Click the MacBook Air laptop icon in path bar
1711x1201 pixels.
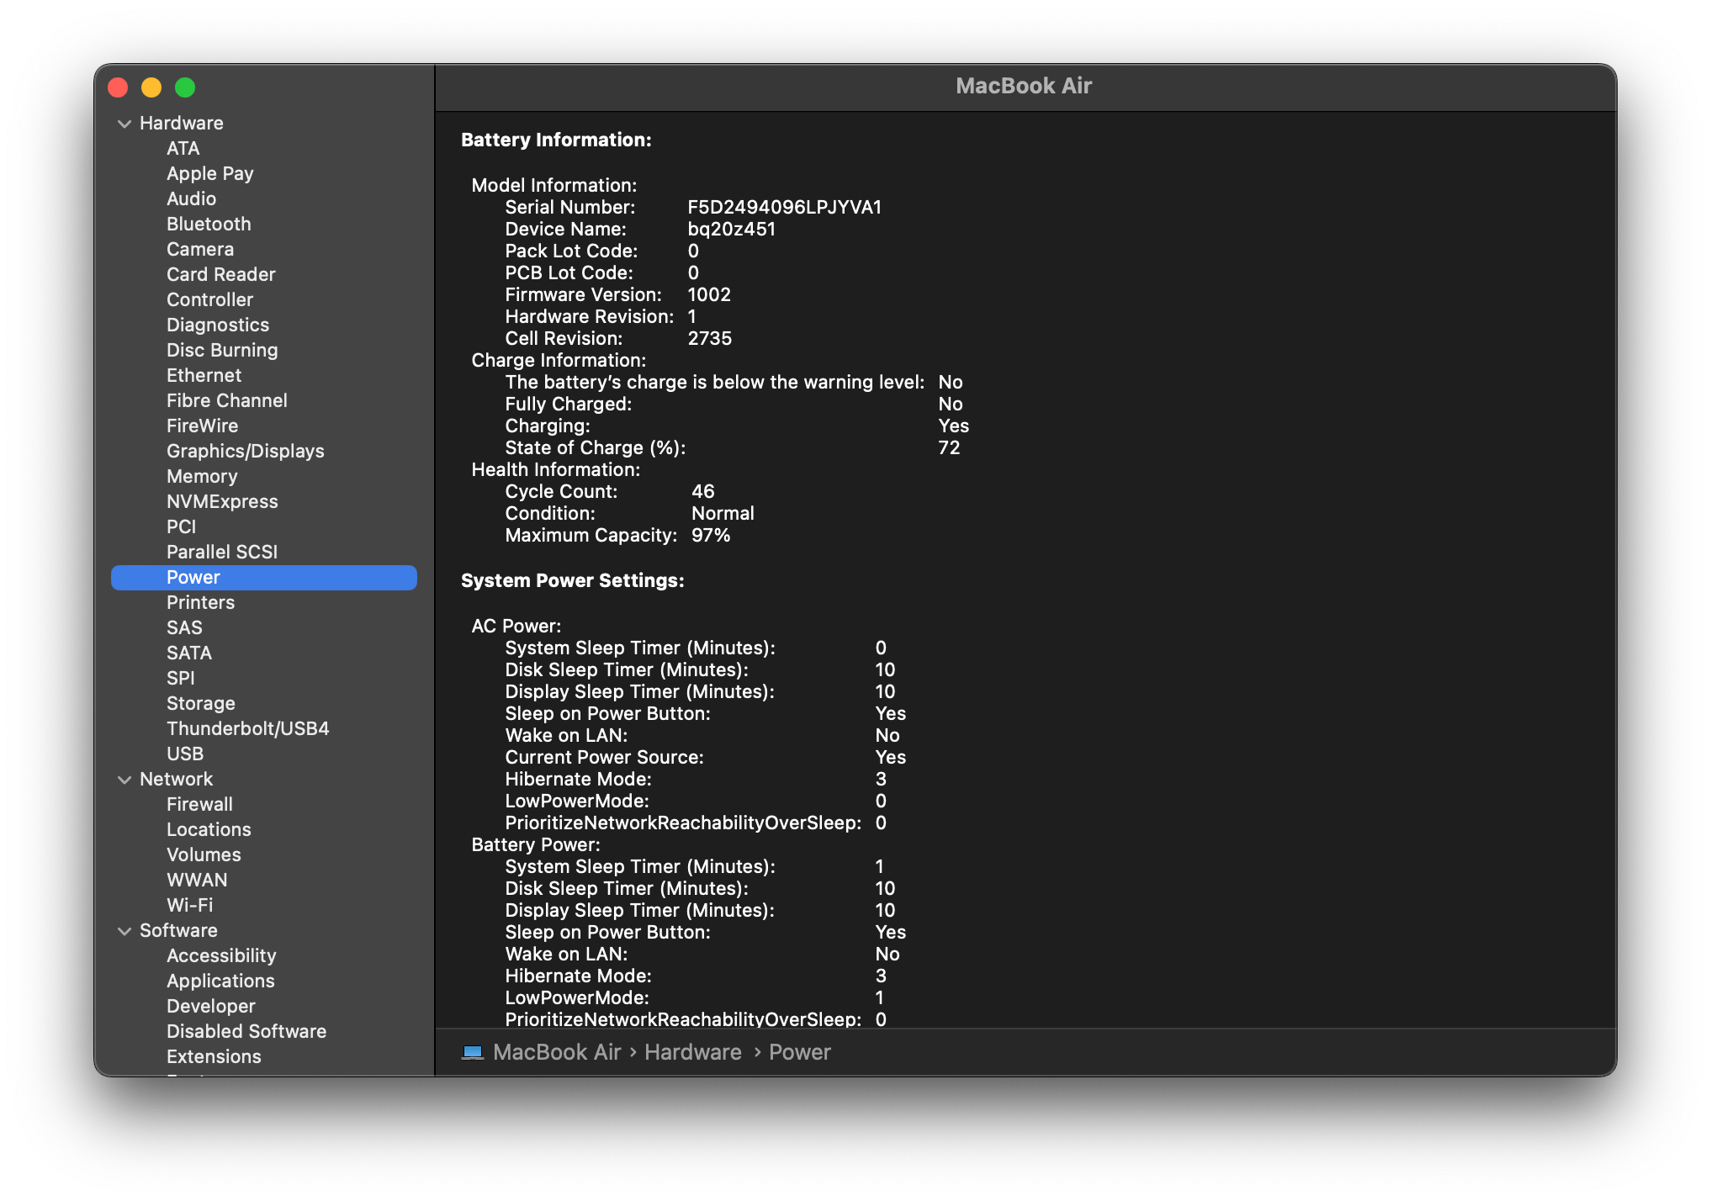(x=473, y=1052)
